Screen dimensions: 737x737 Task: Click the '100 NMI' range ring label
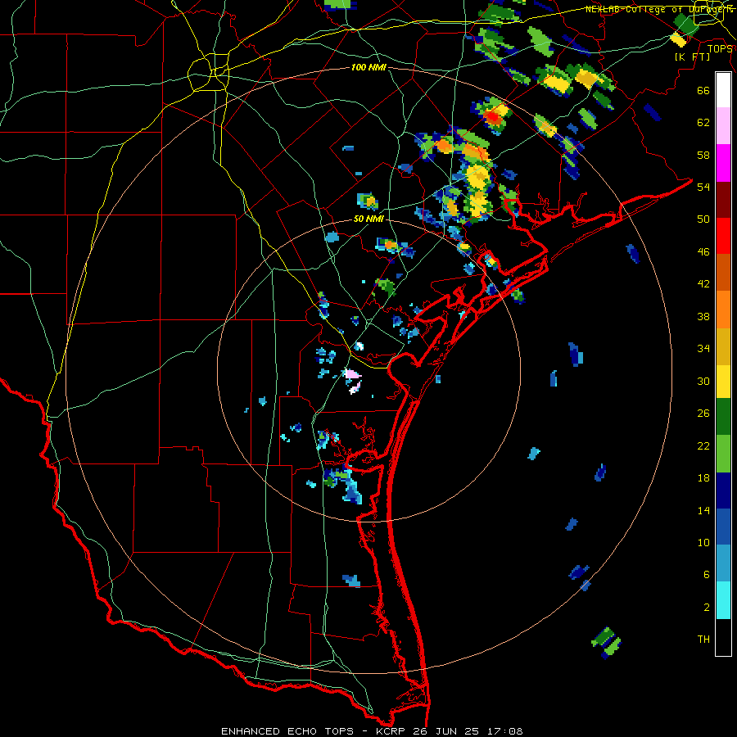pyautogui.click(x=368, y=68)
